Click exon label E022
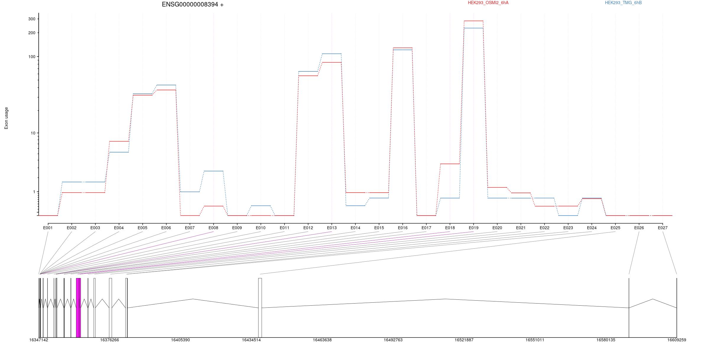709x354 pixels. coord(544,228)
